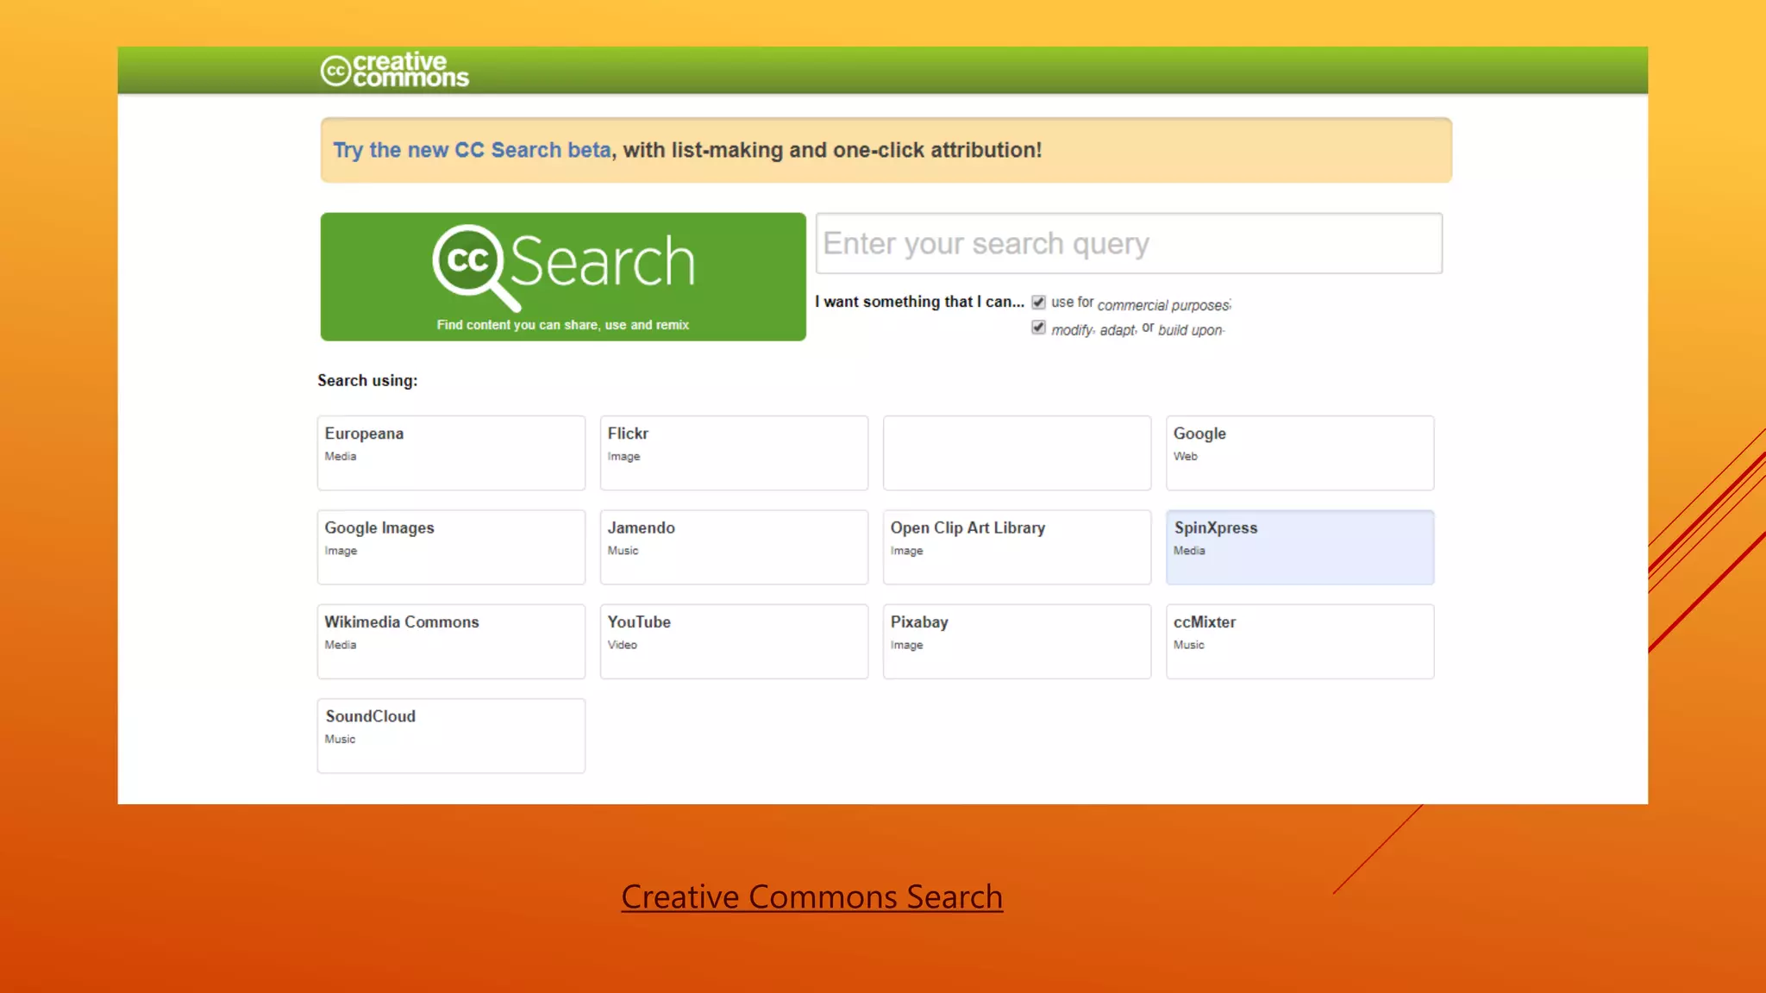Screen dimensions: 1766x993
Task: Click inside the search query field
Action: point(1128,243)
